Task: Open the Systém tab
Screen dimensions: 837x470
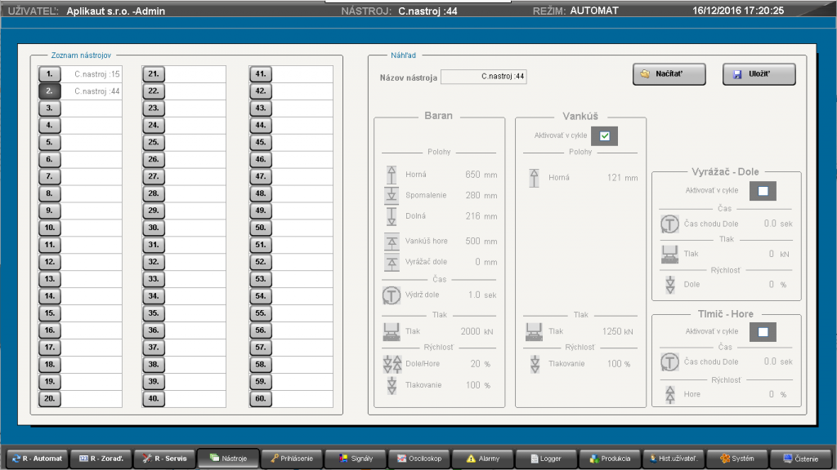Action: pyautogui.click(x=736, y=459)
